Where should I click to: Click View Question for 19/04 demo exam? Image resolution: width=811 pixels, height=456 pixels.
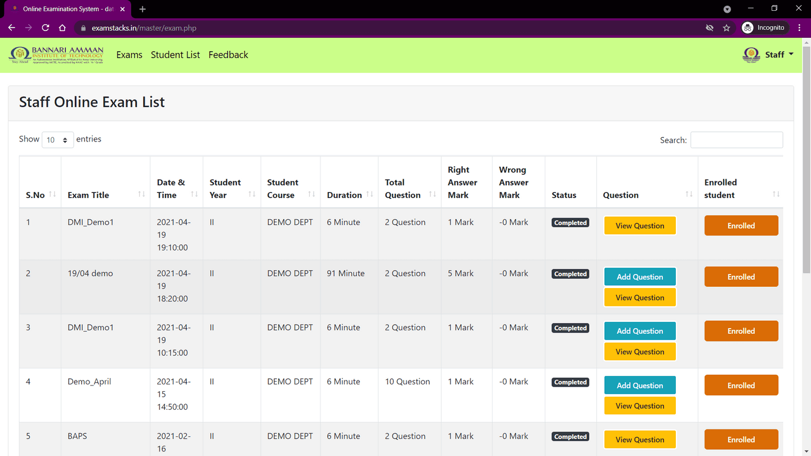(640, 298)
